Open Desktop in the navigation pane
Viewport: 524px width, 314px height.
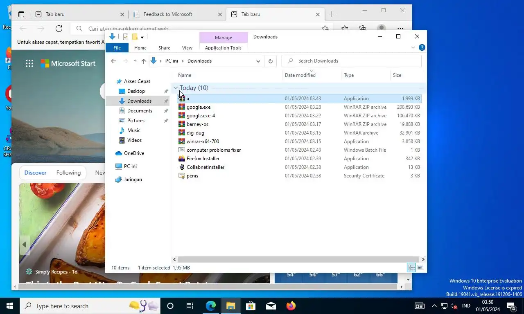pyautogui.click(x=136, y=91)
